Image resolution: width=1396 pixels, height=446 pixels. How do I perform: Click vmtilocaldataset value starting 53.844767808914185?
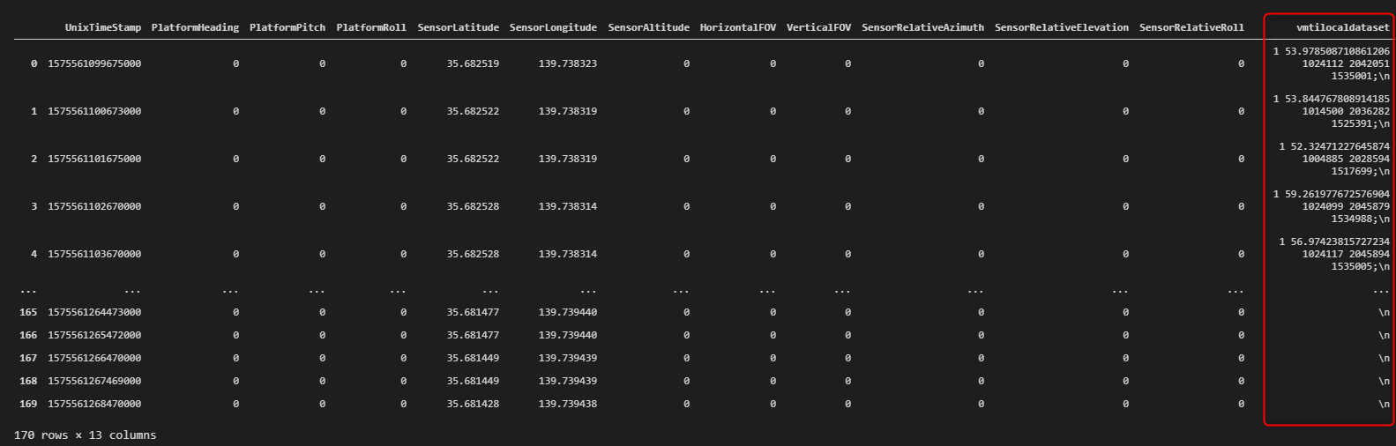(1332, 111)
